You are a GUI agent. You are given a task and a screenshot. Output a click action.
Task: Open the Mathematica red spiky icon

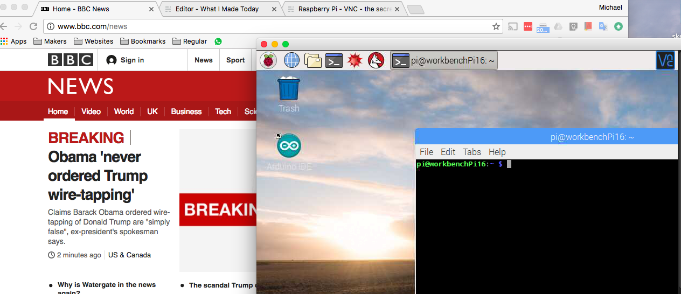(354, 60)
